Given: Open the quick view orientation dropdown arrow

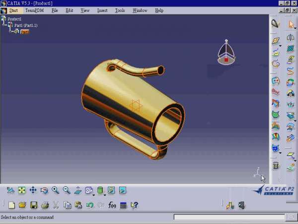Looking at the screenshot, I should [x=94, y=194].
